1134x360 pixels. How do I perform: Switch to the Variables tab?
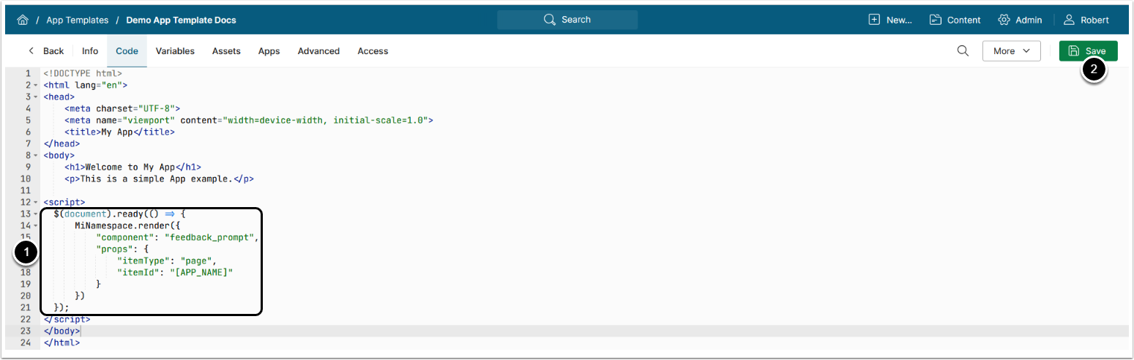pos(175,51)
